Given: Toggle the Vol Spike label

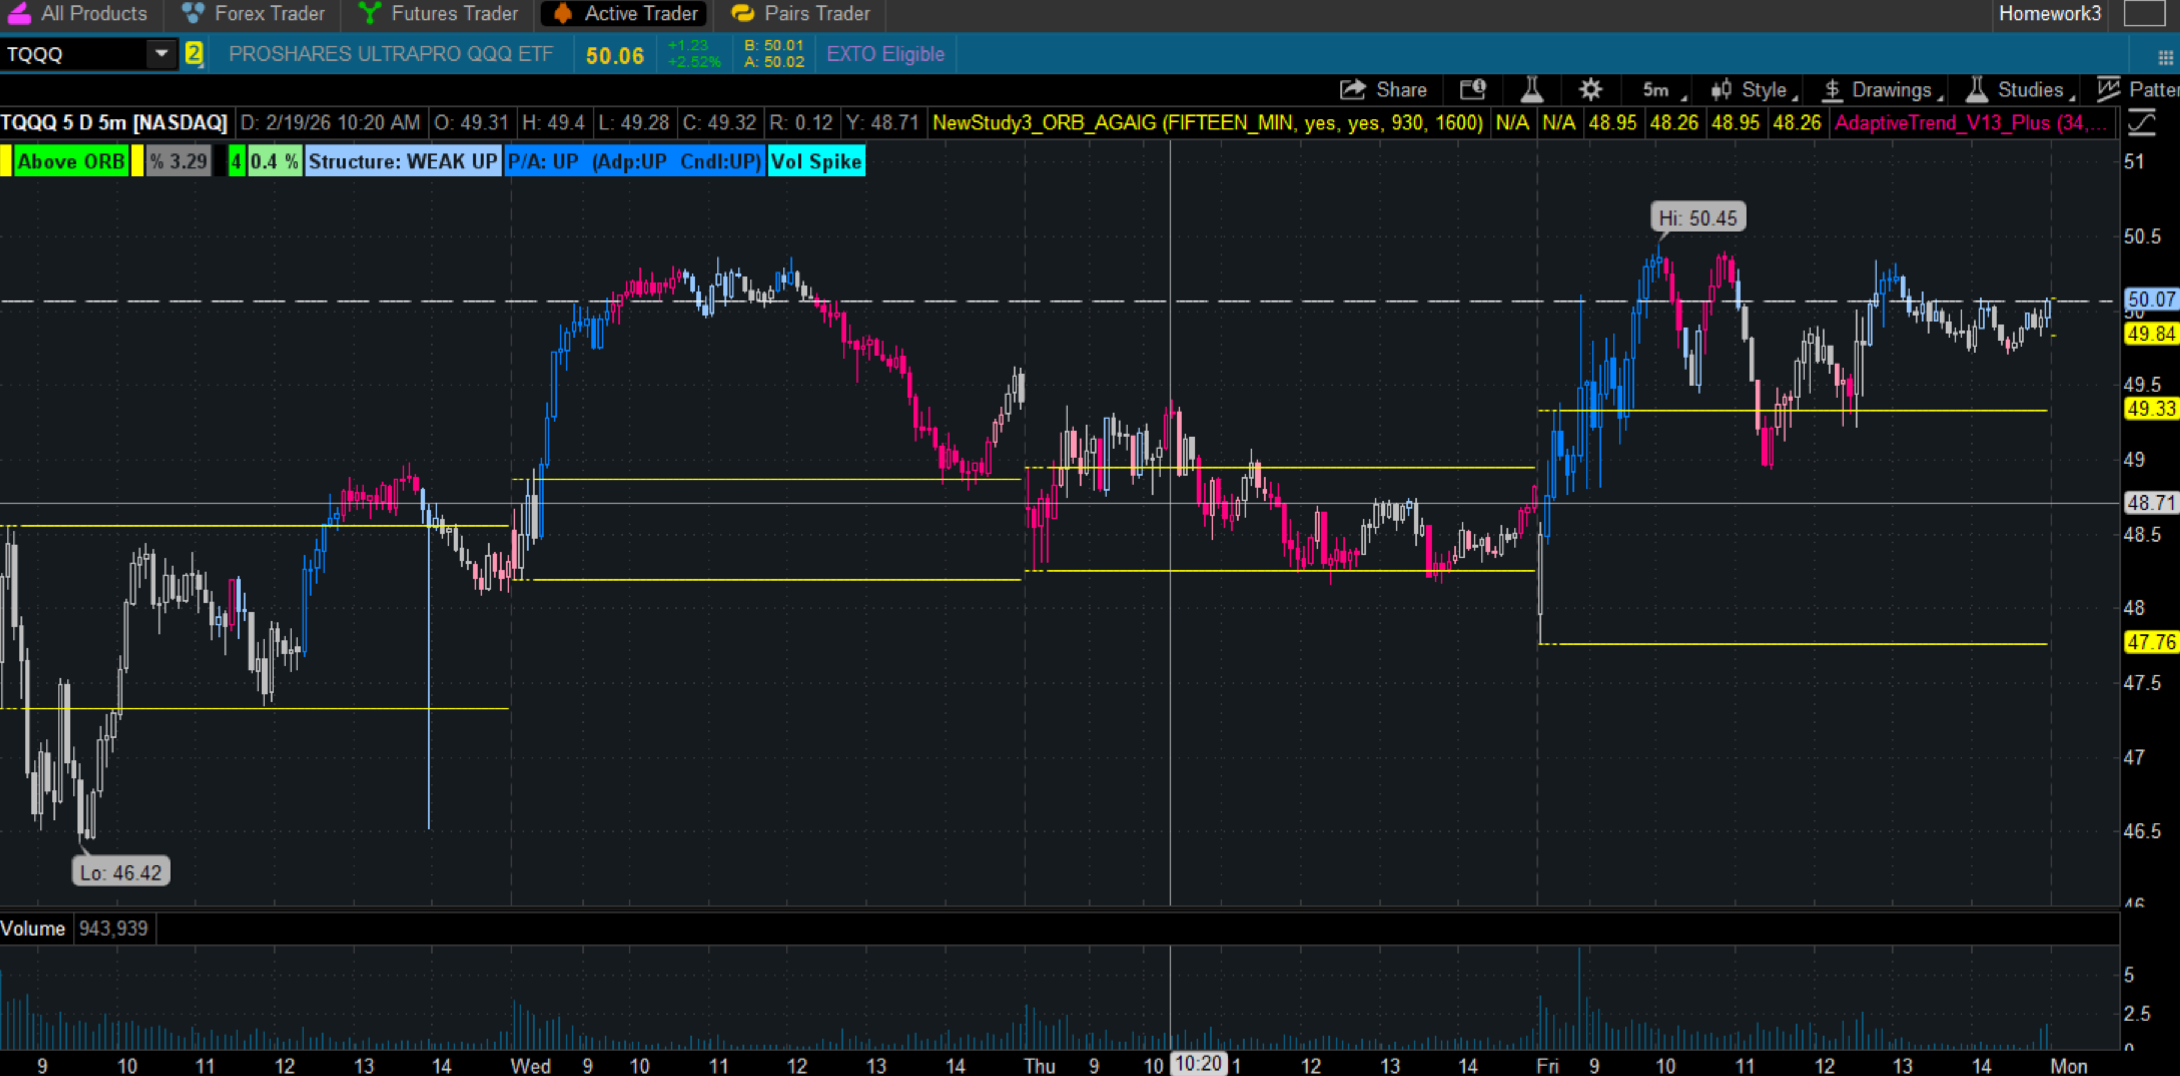Looking at the screenshot, I should (816, 162).
